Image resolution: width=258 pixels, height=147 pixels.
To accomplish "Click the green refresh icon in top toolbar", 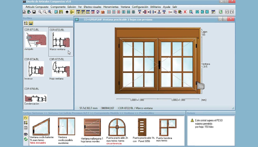I will click(221, 12).
